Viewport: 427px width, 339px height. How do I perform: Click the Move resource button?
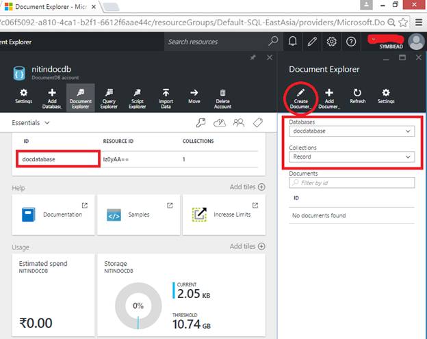194,96
